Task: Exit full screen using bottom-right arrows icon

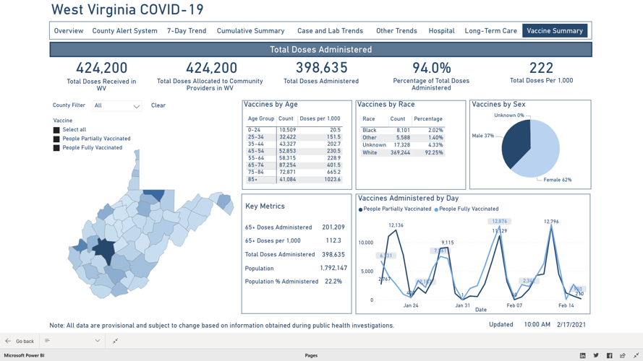Action: point(636,355)
